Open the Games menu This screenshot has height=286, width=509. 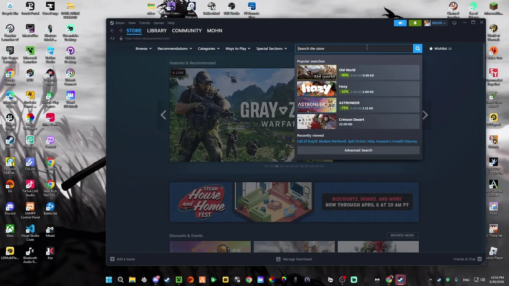click(159, 23)
